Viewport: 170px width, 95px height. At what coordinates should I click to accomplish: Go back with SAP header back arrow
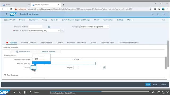(x=6, y=14)
